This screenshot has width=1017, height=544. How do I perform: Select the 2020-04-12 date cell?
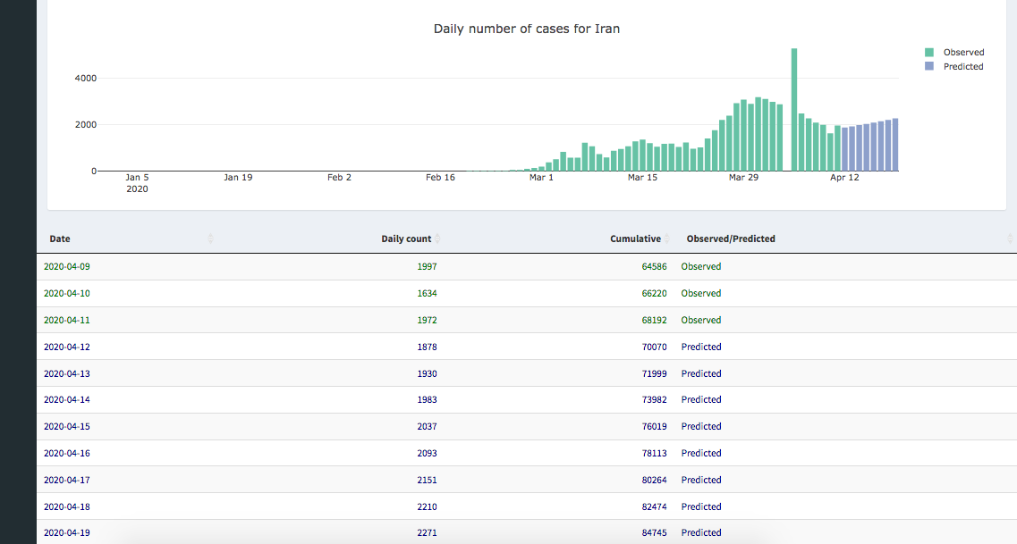tap(66, 347)
